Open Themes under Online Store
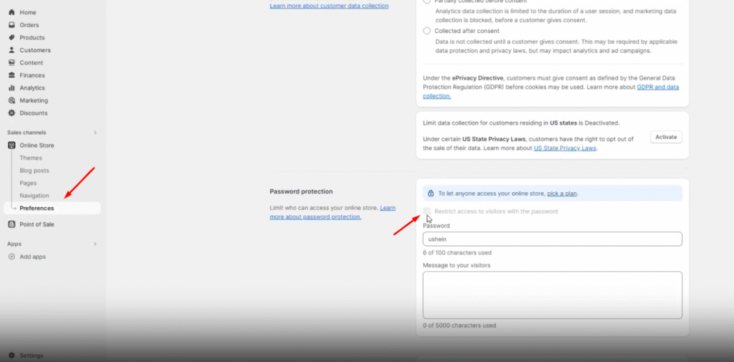734x362 pixels. click(31, 158)
